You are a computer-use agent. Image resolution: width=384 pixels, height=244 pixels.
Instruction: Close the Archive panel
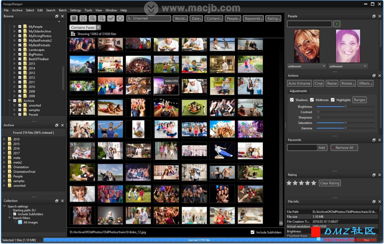click(x=62, y=125)
